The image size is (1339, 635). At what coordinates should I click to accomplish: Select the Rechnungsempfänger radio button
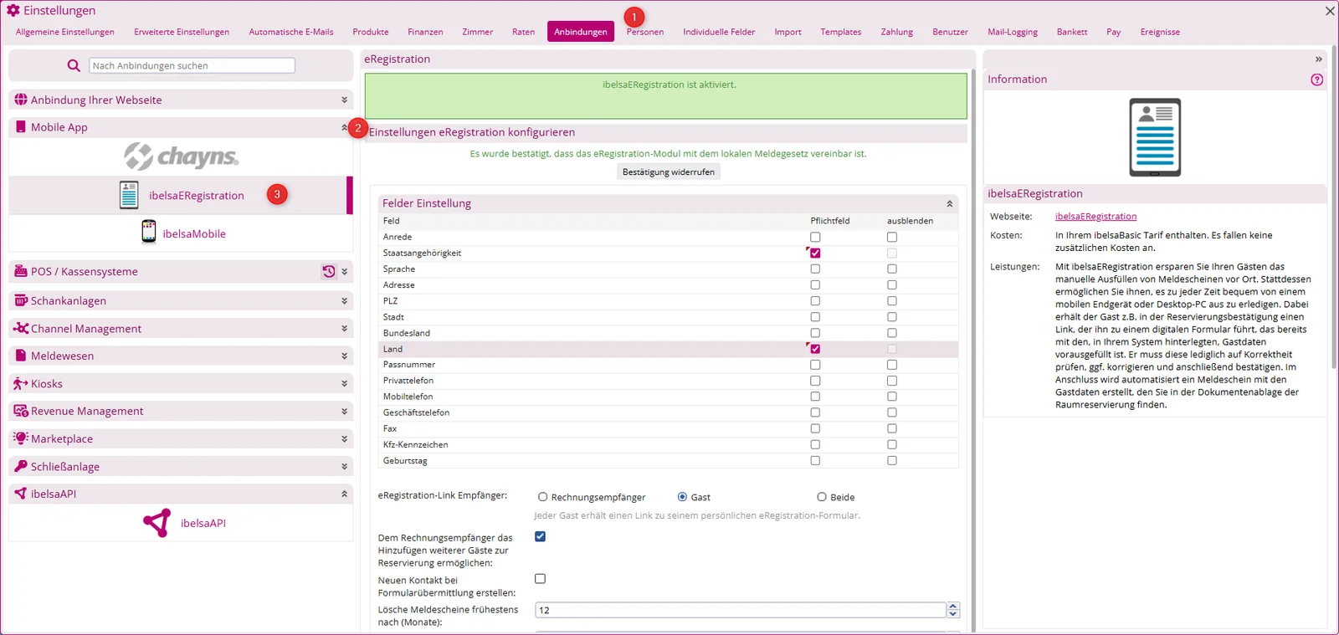pos(542,497)
